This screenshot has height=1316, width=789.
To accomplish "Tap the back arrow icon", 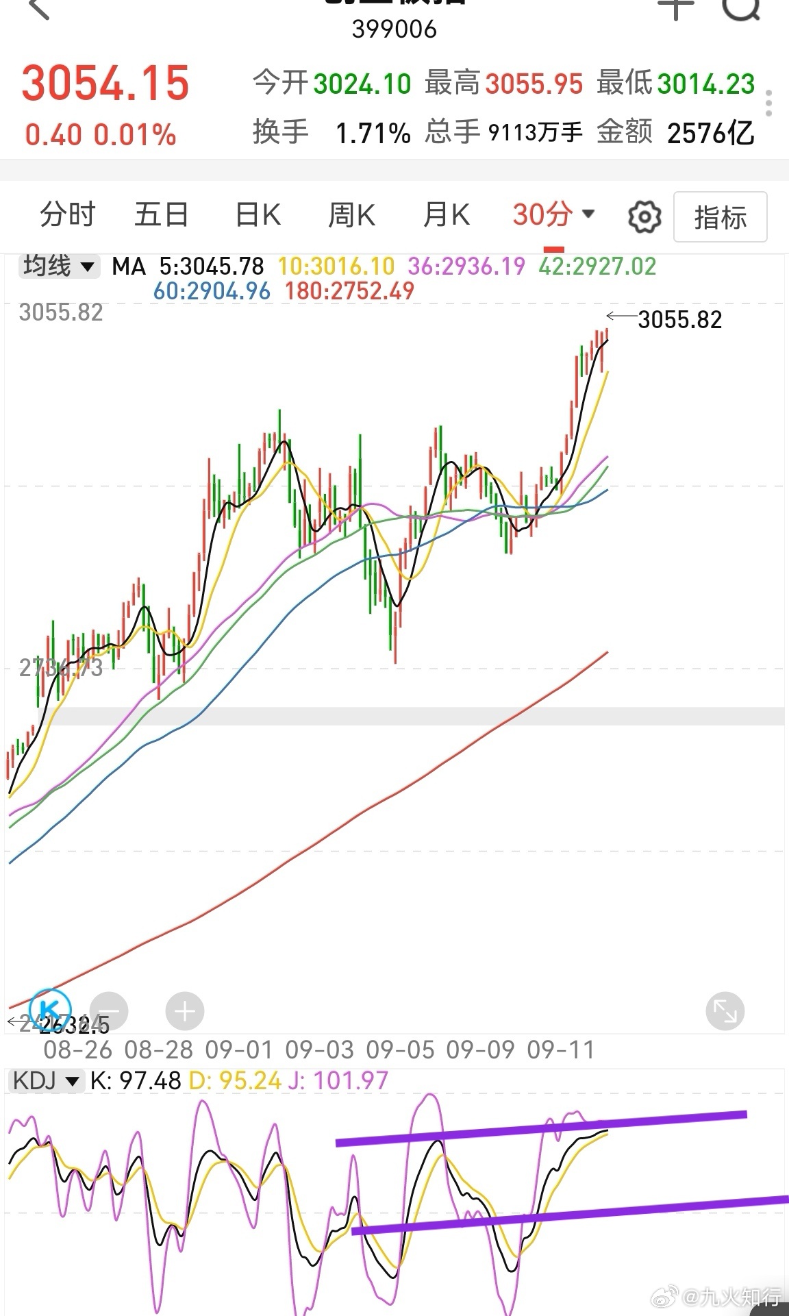I will (39, 8).
